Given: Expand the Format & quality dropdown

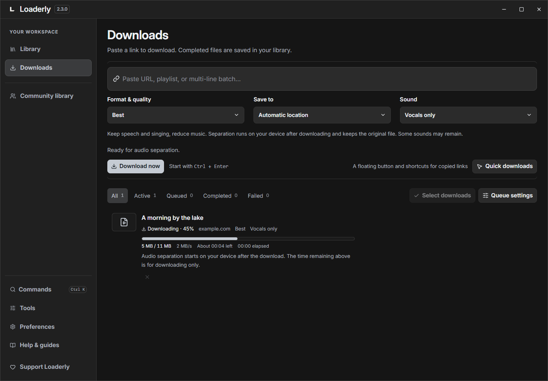Looking at the screenshot, I should coord(176,115).
